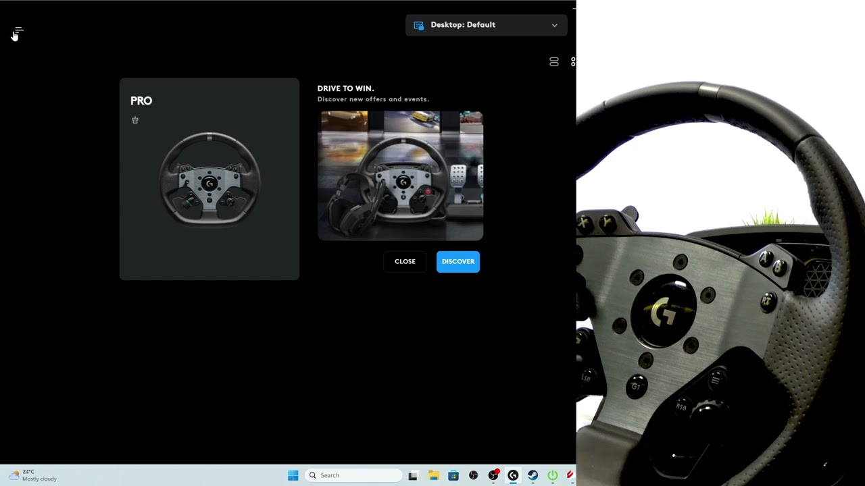Click the Logitech G HUB taskbar icon
The width and height of the screenshot is (865, 486).
pos(513,475)
